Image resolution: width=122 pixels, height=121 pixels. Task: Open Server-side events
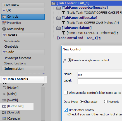[x=12, y=41]
